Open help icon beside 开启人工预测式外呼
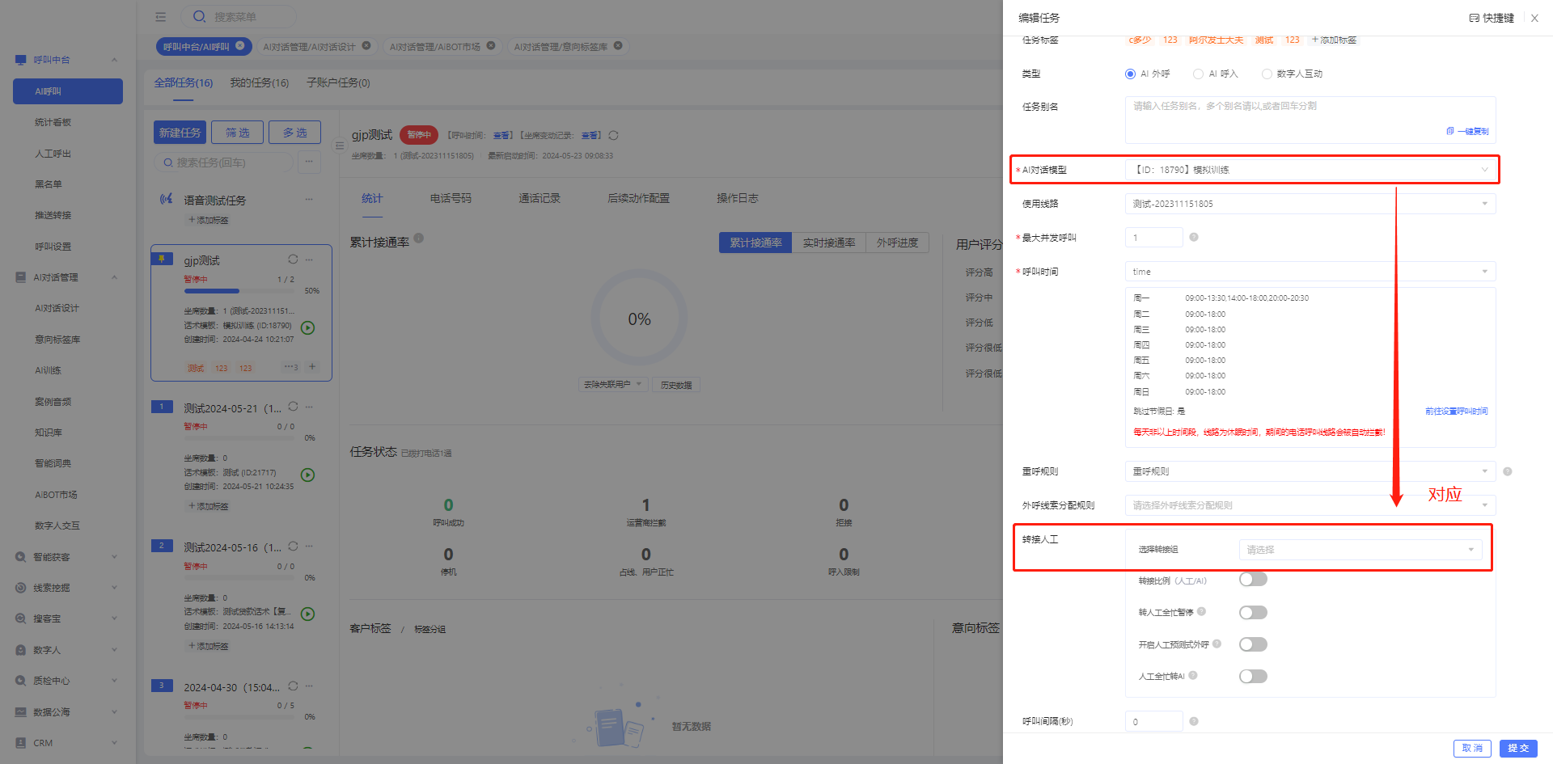The width and height of the screenshot is (1553, 764). pos(1217,644)
